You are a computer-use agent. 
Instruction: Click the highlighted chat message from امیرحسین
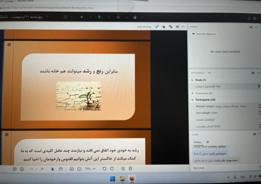tap(210, 154)
